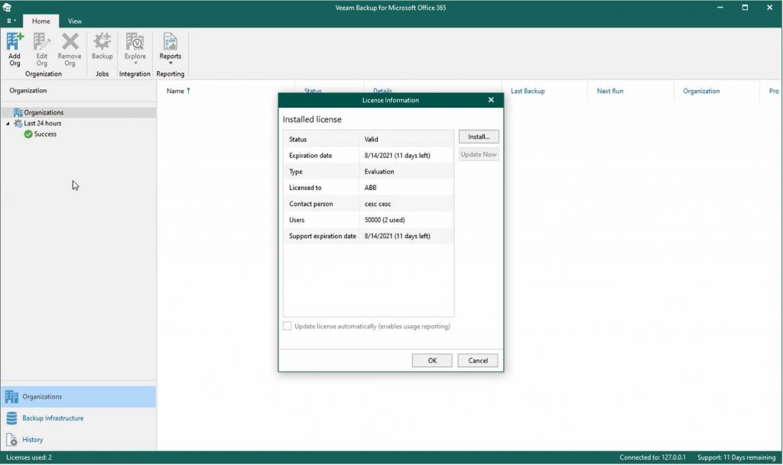
Task: Click the Organization pane header
Action: (28, 90)
